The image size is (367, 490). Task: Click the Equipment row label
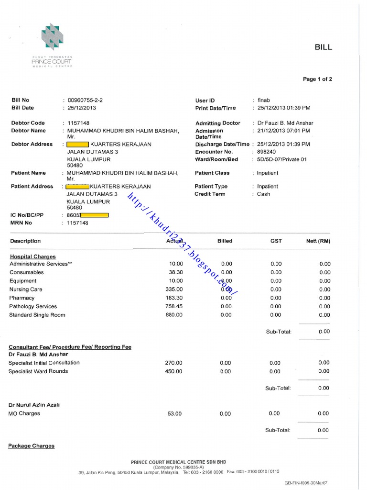click(x=23, y=281)
